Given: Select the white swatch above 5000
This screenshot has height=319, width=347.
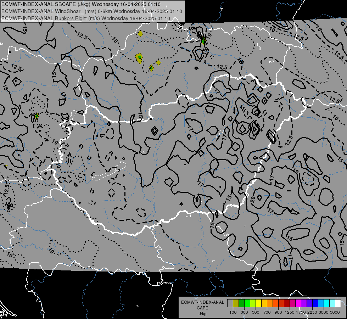Looking at the screenshot, I should click(x=338, y=303).
